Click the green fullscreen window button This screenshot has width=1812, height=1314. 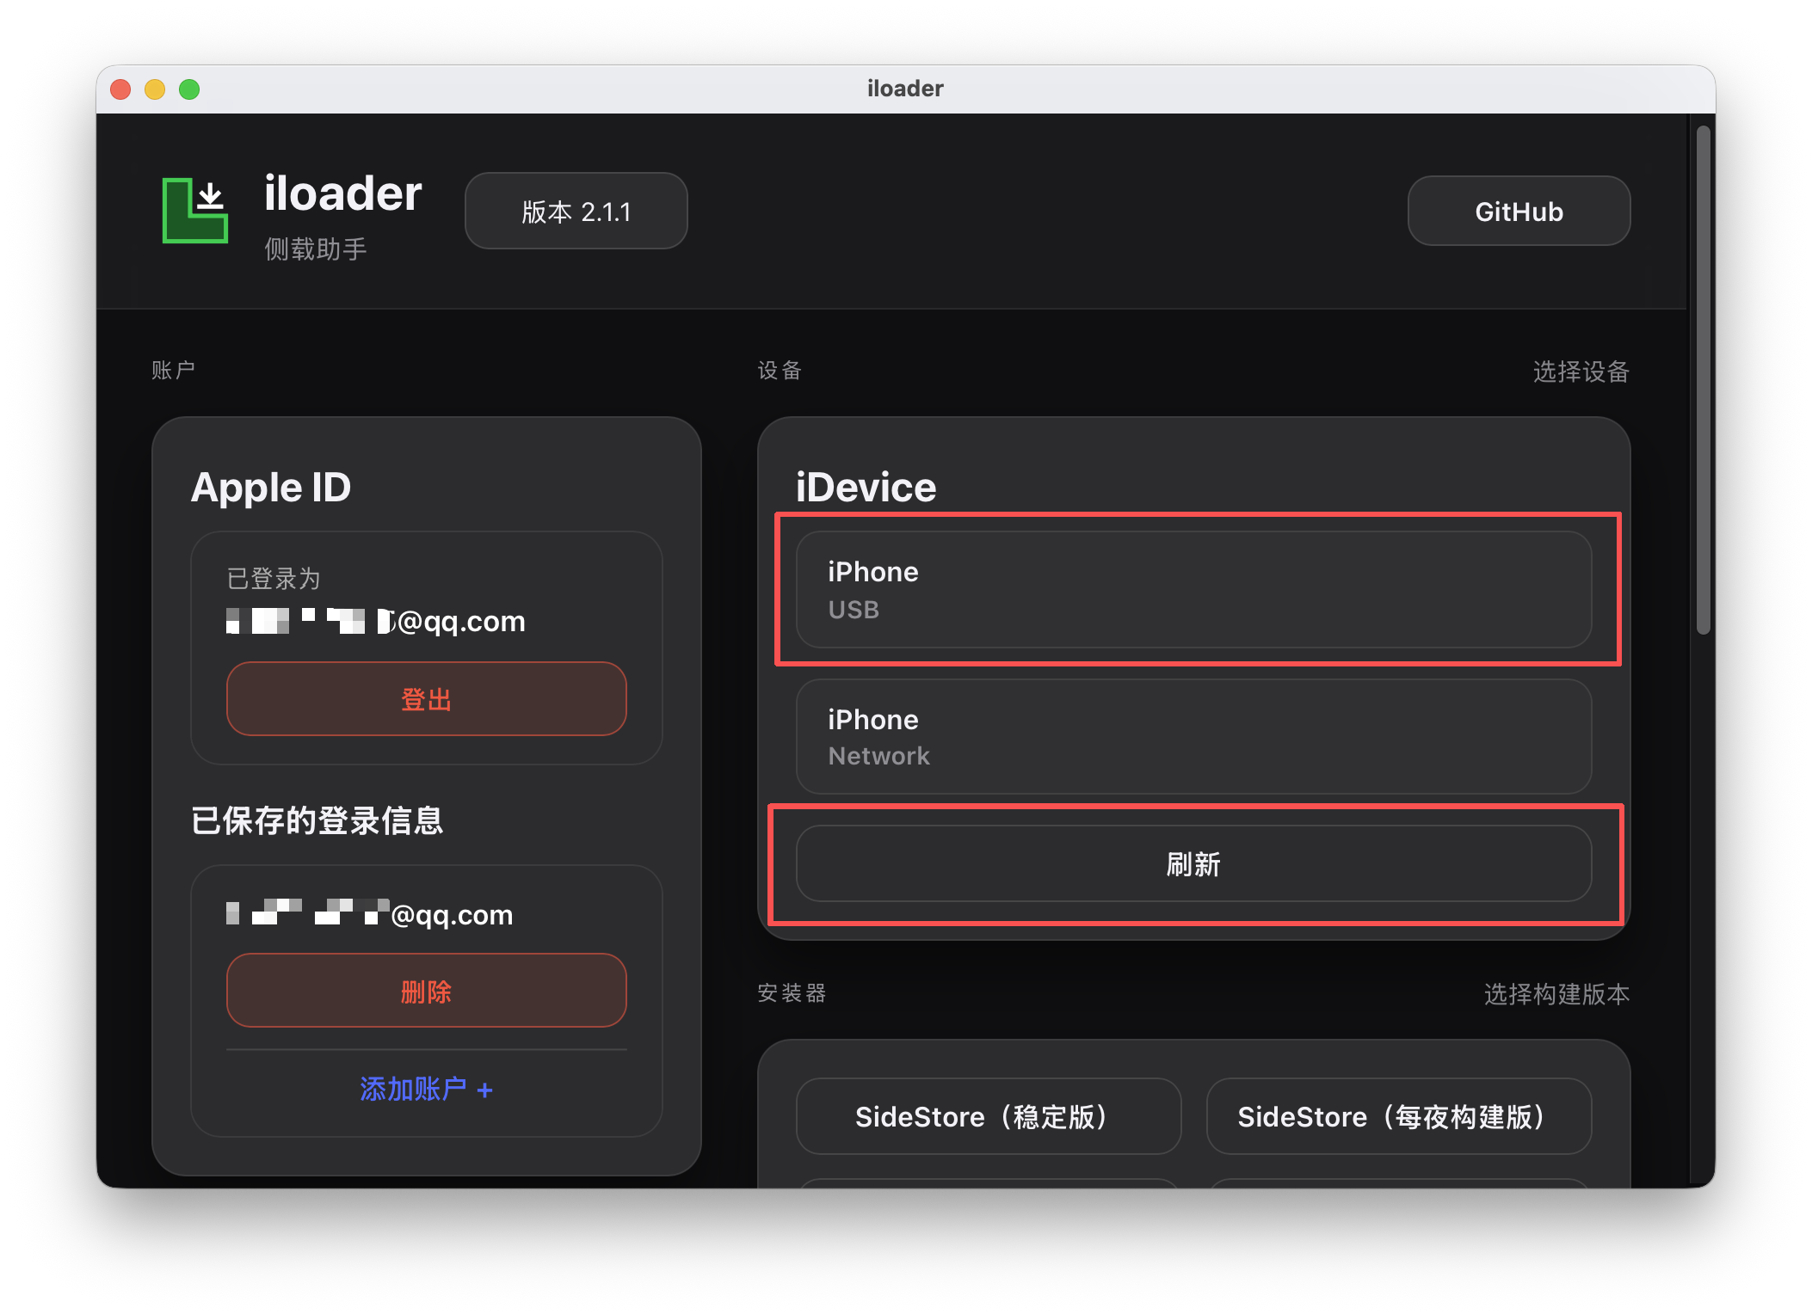189,89
